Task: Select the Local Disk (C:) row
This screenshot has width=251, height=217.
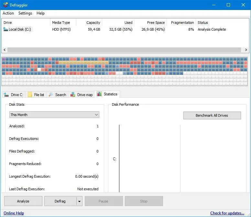Action: 125,29
